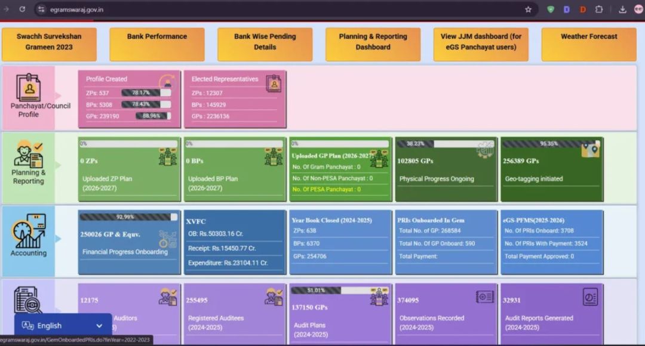Viewport: 645px width, 346px height.
Task: Open Bank Wise Pending Details
Action: [x=265, y=42]
